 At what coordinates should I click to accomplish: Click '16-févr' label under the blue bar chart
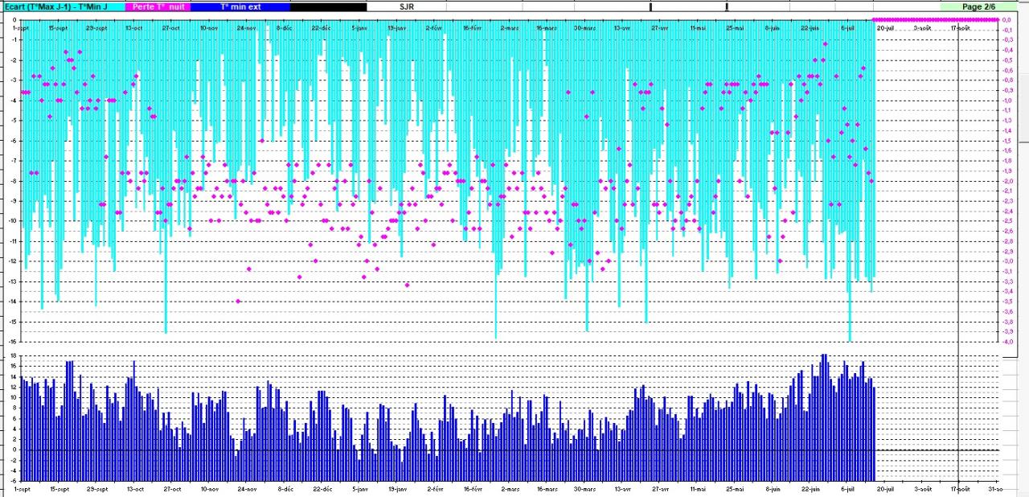[473, 488]
